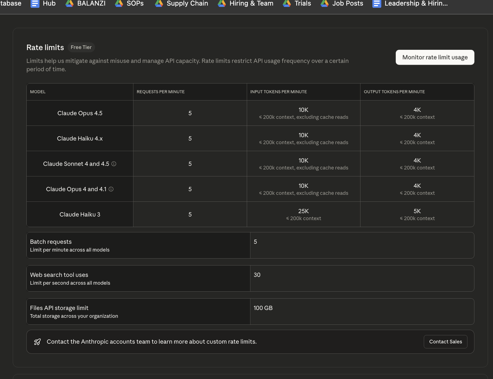Image resolution: width=493 pixels, height=379 pixels.
Task: Click the Monitor rate limit usage button
Action: [435, 57]
